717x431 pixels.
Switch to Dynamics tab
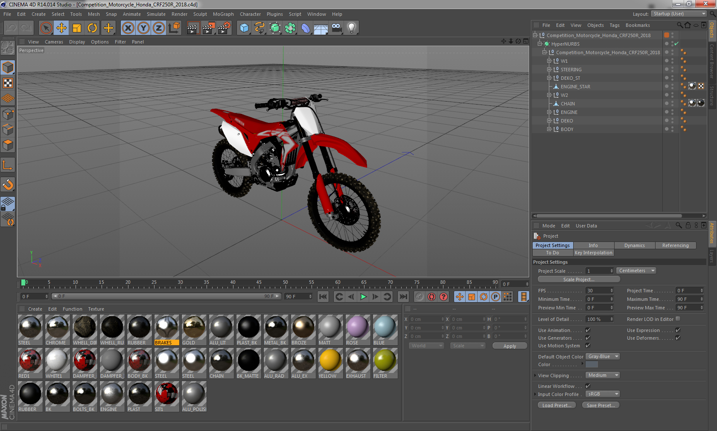click(x=634, y=245)
